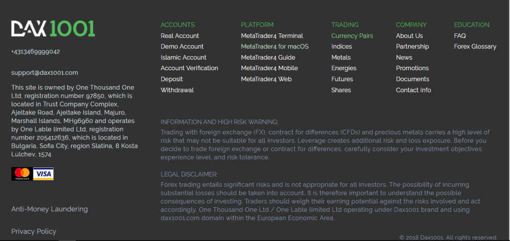Open the Indices link

click(342, 46)
